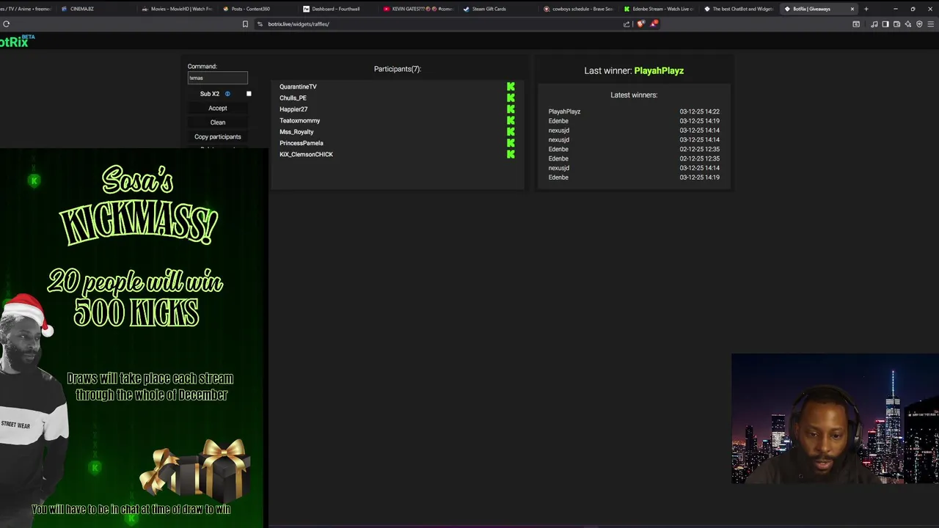Select participant Teatoxmommy
Image resolution: width=939 pixels, height=528 pixels.
(x=299, y=120)
